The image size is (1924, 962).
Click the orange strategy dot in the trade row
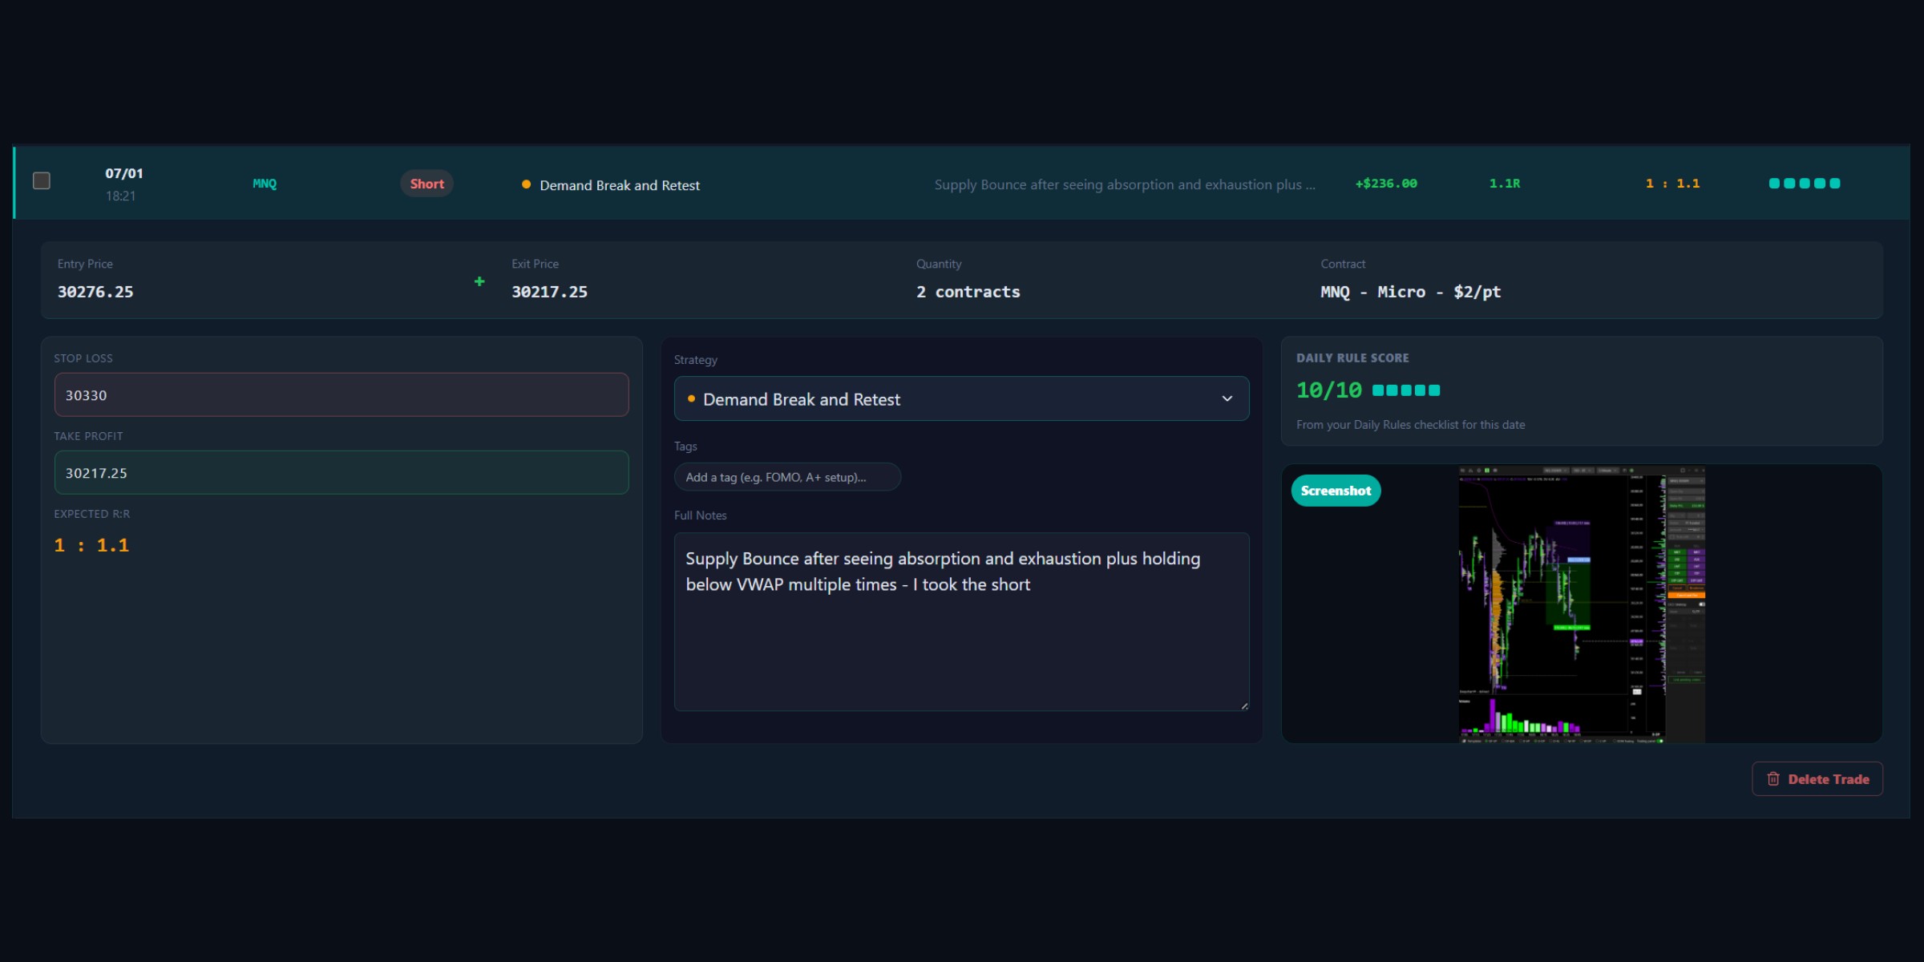[x=526, y=184]
